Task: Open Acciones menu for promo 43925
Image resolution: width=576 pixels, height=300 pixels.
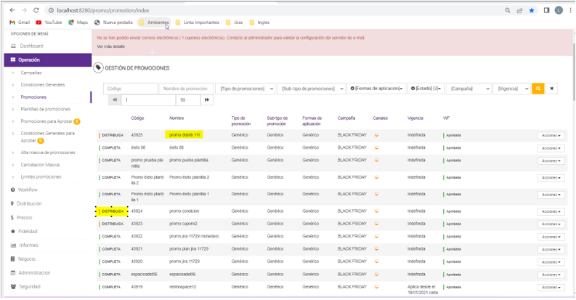Action: coord(551,135)
